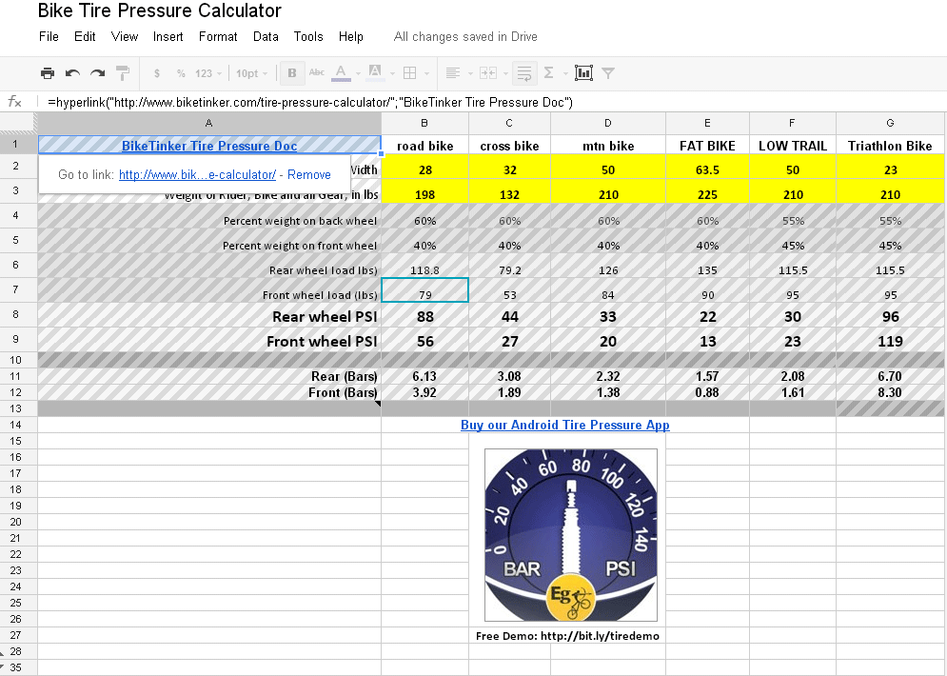This screenshot has width=947, height=676.
Task: Open the Format menu
Action: click(218, 37)
